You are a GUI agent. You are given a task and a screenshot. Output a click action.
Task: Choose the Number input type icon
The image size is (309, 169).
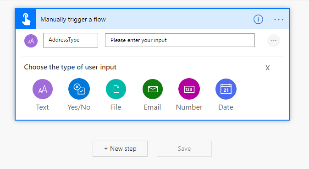point(189,89)
